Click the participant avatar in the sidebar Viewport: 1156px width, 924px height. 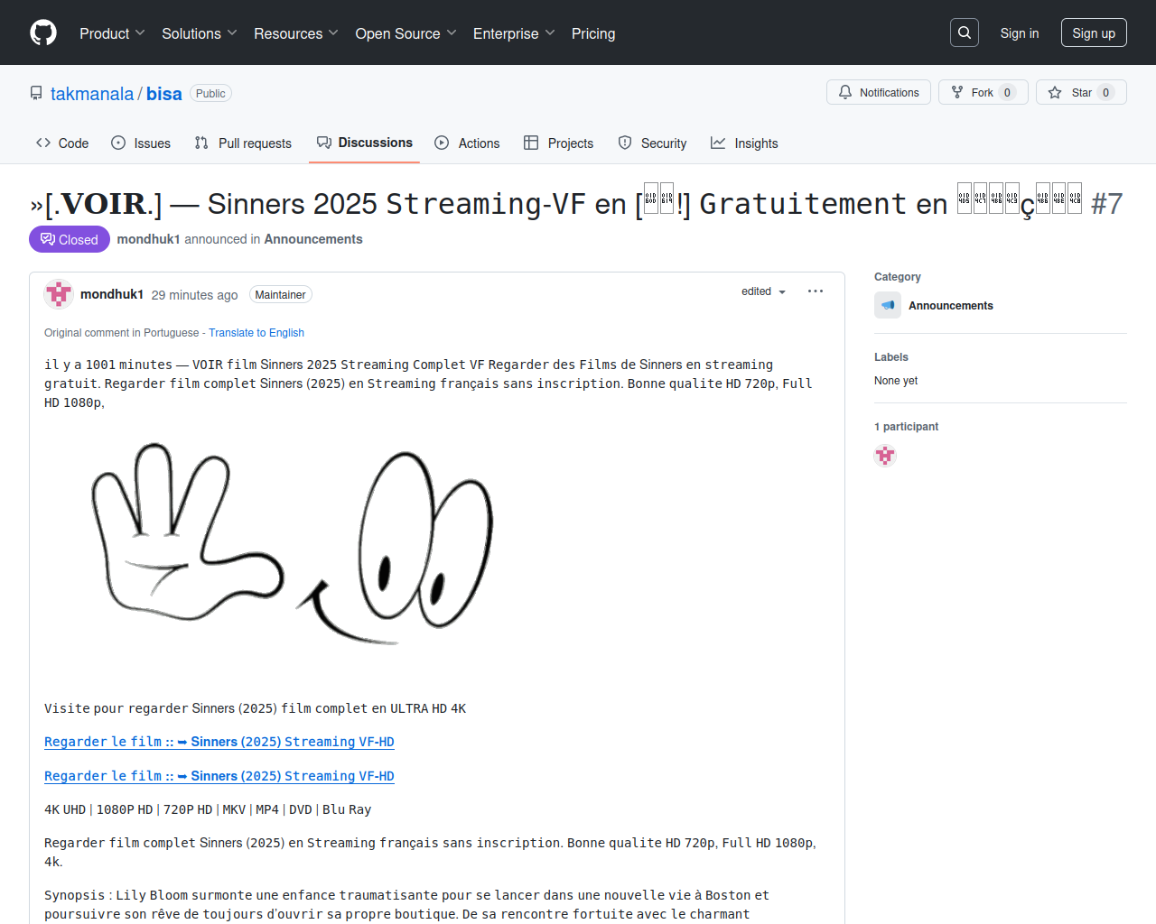click(885, 456)
